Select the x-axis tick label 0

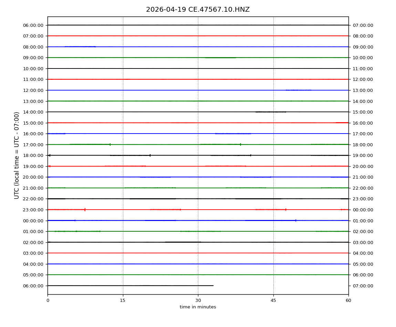click(x=48, y=300)
